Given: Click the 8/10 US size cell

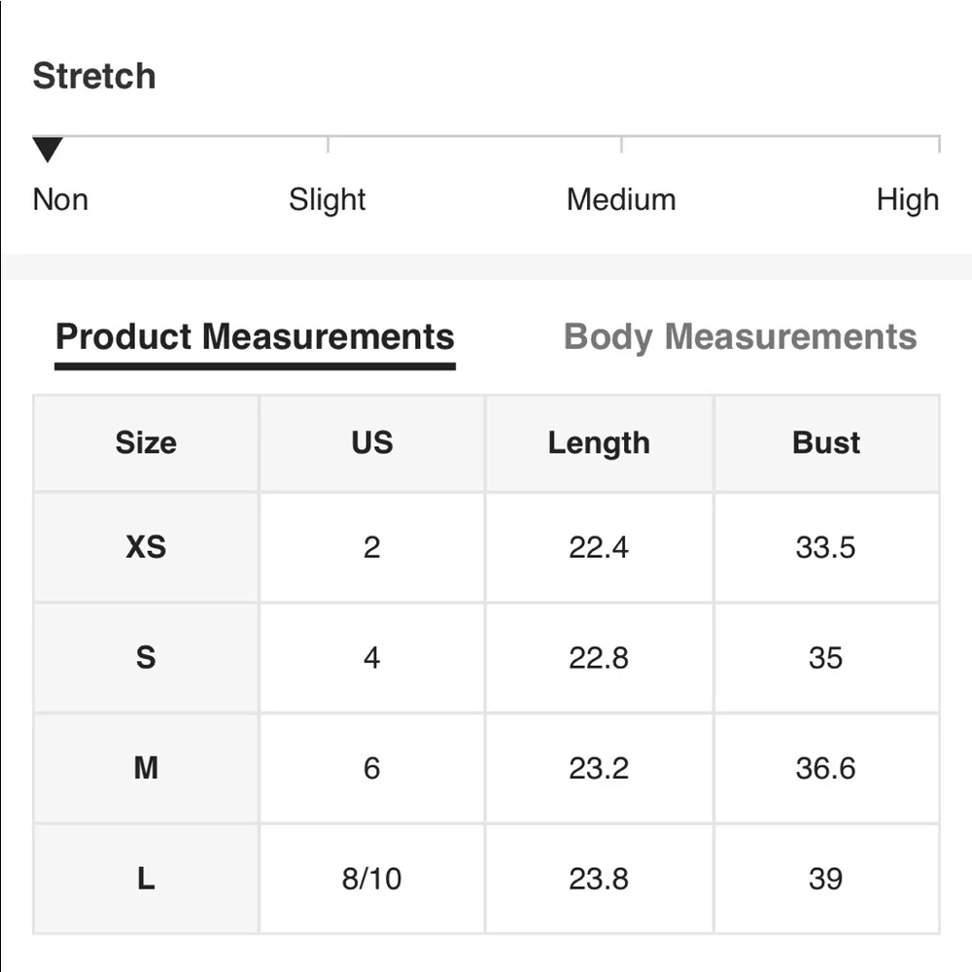Looking at the screenshot, I should click(x=372, y=880).
